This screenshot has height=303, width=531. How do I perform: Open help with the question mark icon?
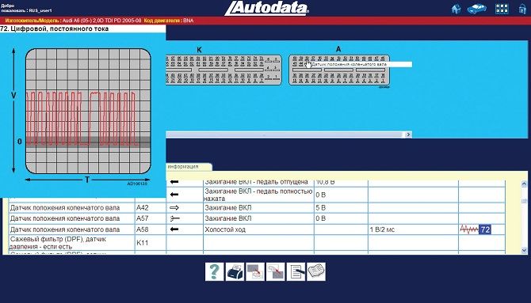(x=214, y=271)
